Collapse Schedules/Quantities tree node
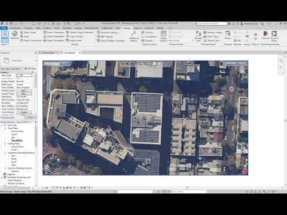The image size is (287, 215). (x=2, y=177)
